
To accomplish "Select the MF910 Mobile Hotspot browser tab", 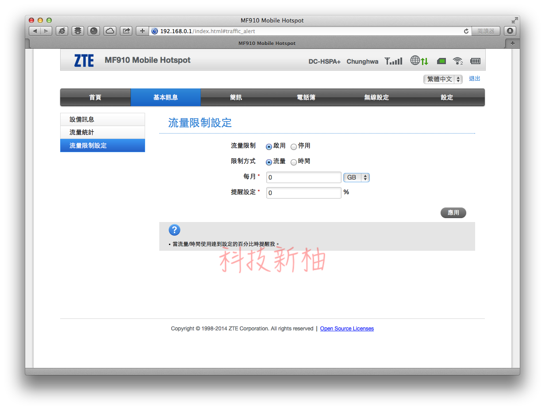I will tap(267, 43).
